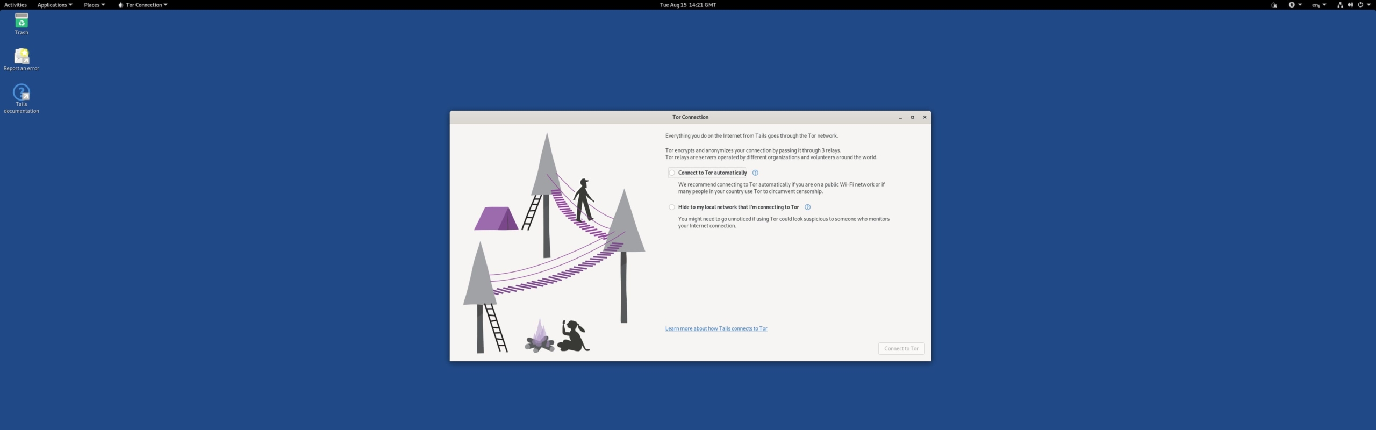Open the Places menu

(x=95, y=5)
